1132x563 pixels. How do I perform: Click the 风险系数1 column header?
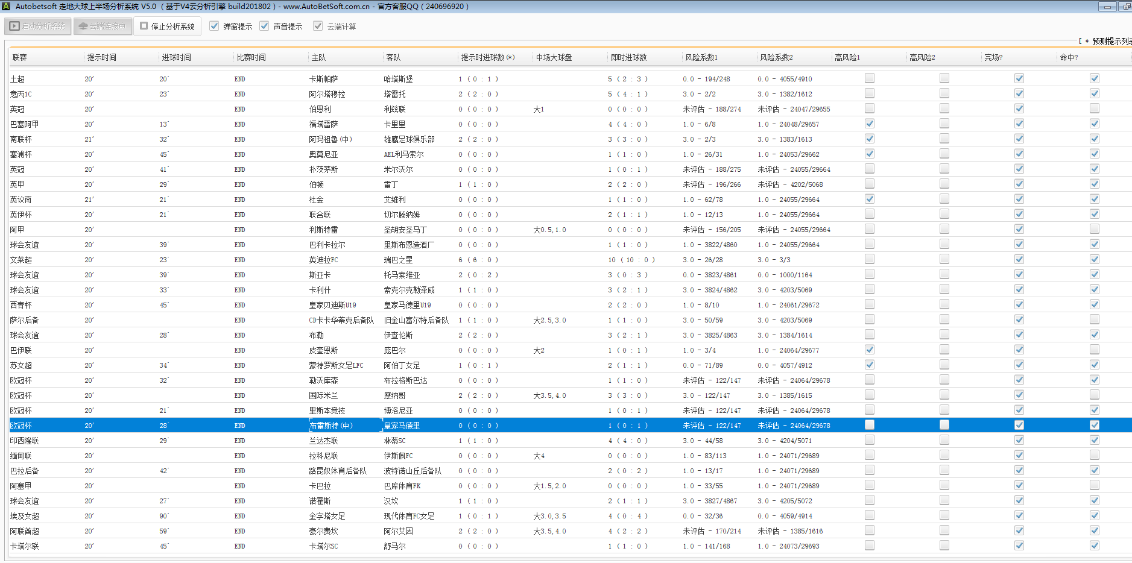[701, 58]
